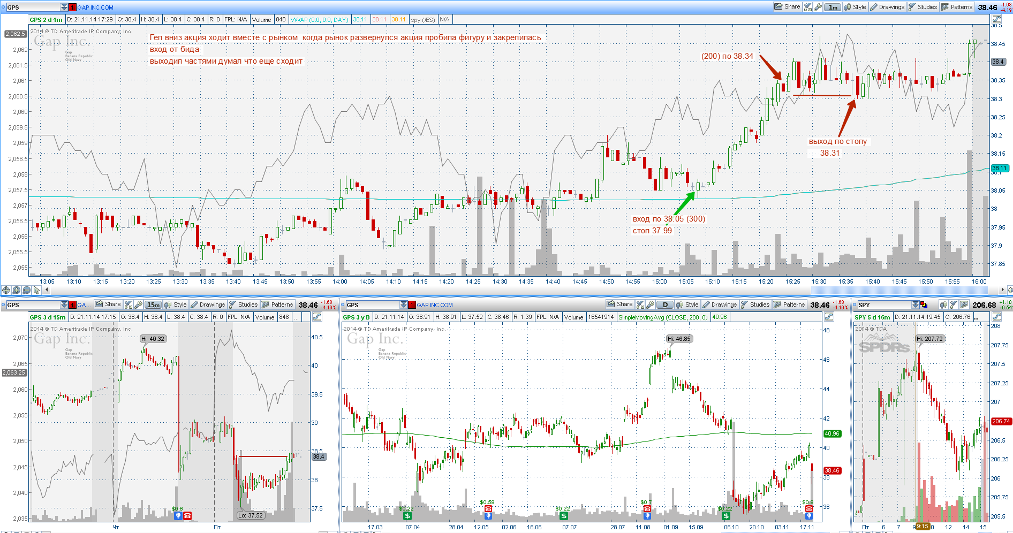
Task: Click the 9:15 time marker on the SPY chart axis
Action: (923, 527)
